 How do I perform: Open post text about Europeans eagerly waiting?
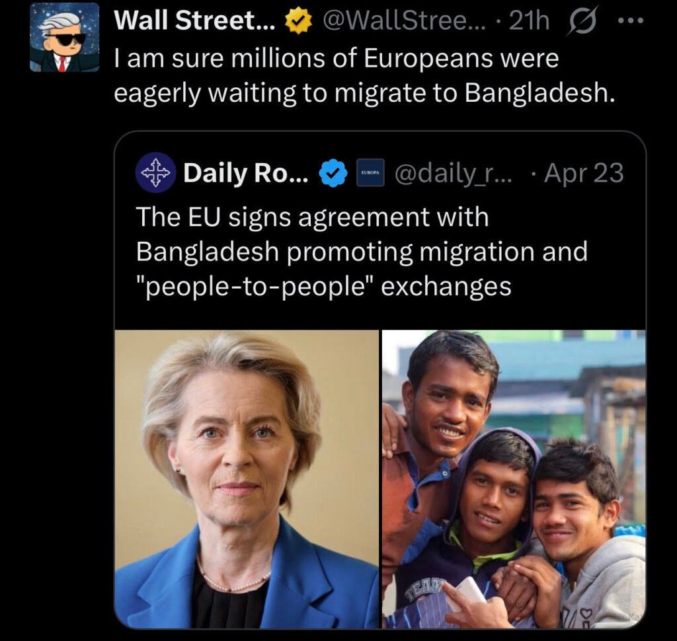364,76
